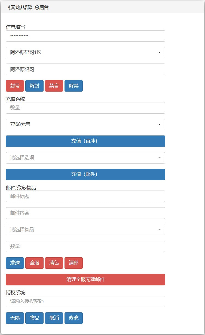205x335 pixels.
Task: Click the 清包 clear bag button
Action: [54, 263]
